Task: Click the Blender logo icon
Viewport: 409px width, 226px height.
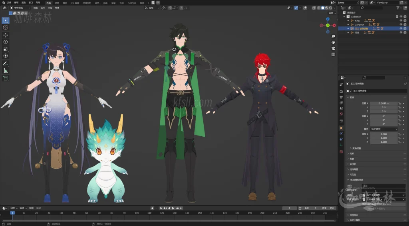Action: pos(3,3)
